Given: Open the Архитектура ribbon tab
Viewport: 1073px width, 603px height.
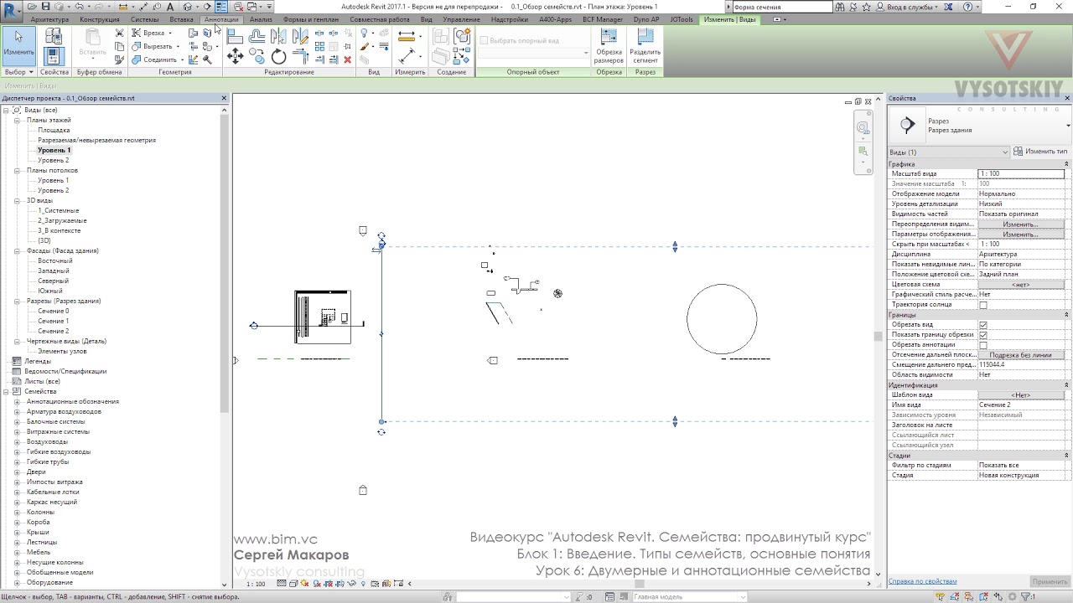Looking at the screenshot, I should [x=49, y=19].
